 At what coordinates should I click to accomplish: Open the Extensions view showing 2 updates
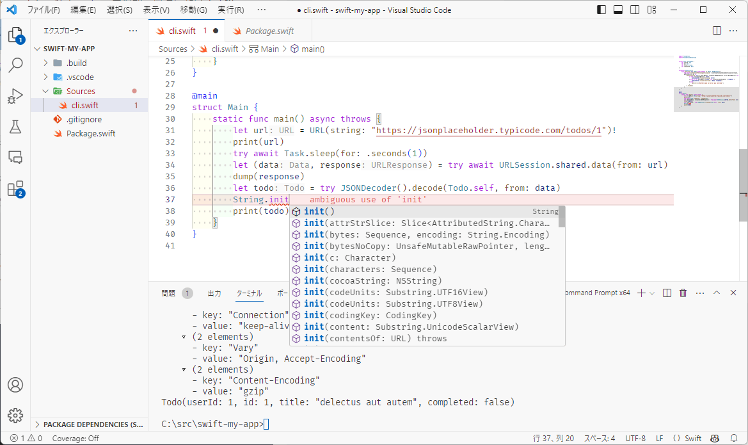[x=16, y=190]
